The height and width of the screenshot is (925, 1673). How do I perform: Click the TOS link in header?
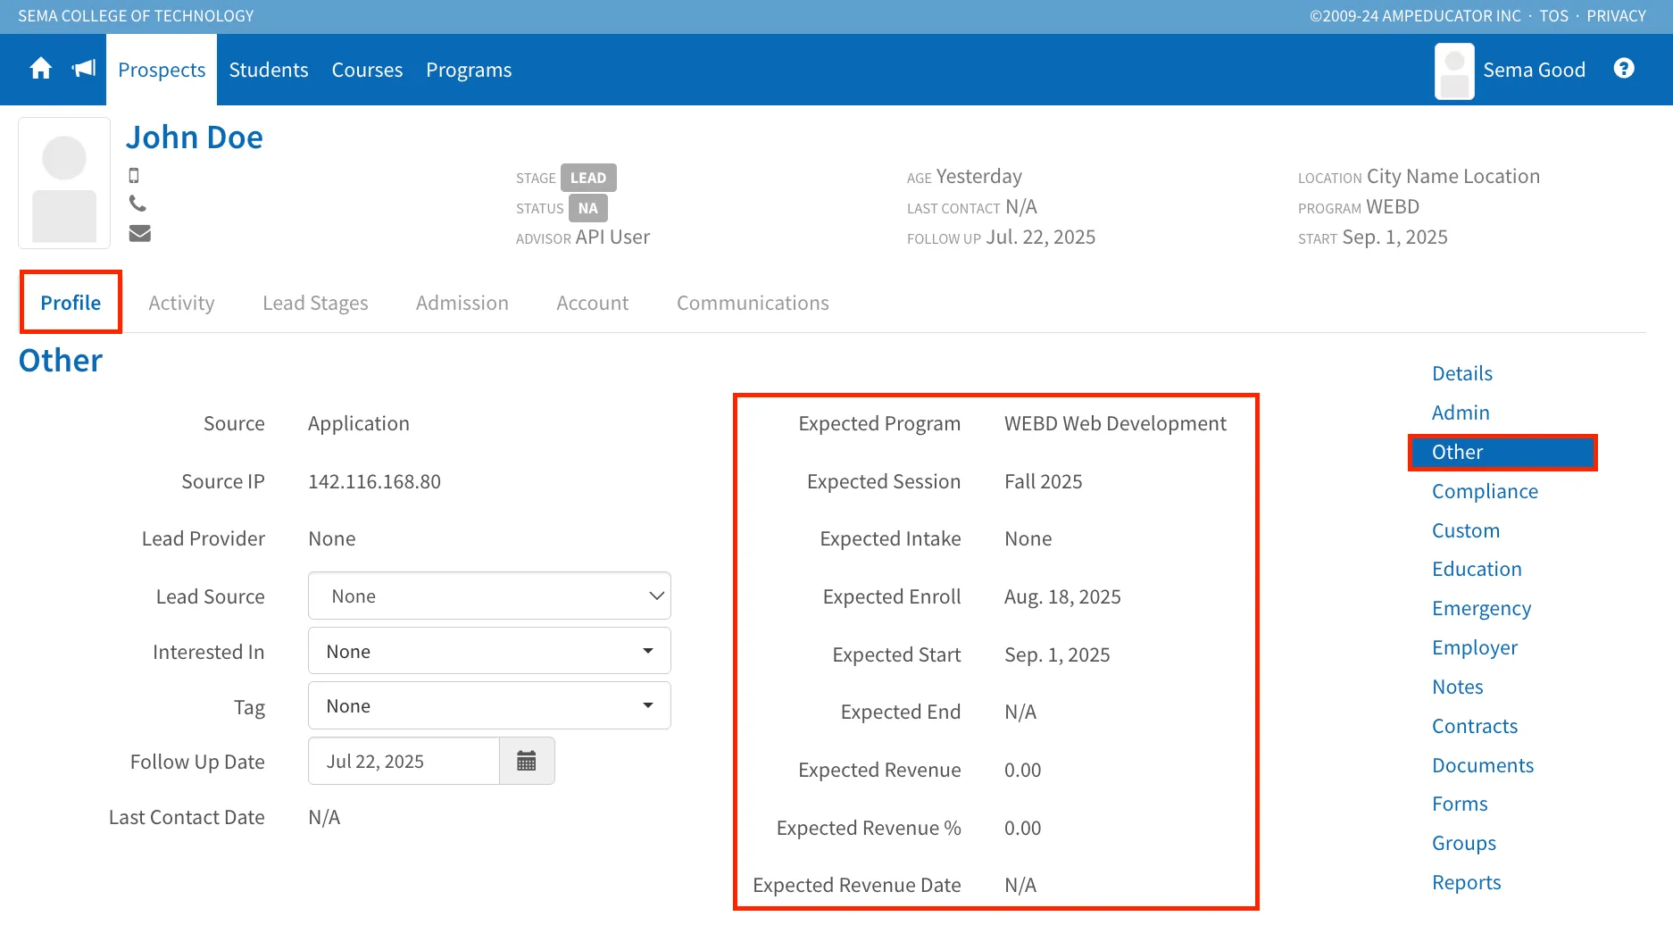point(1553,16)
